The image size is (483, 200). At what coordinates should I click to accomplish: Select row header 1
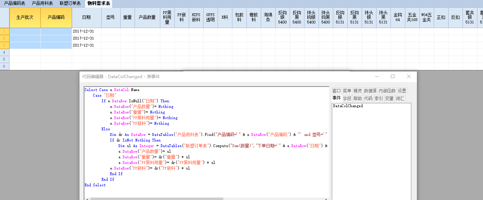pos(5,31)
